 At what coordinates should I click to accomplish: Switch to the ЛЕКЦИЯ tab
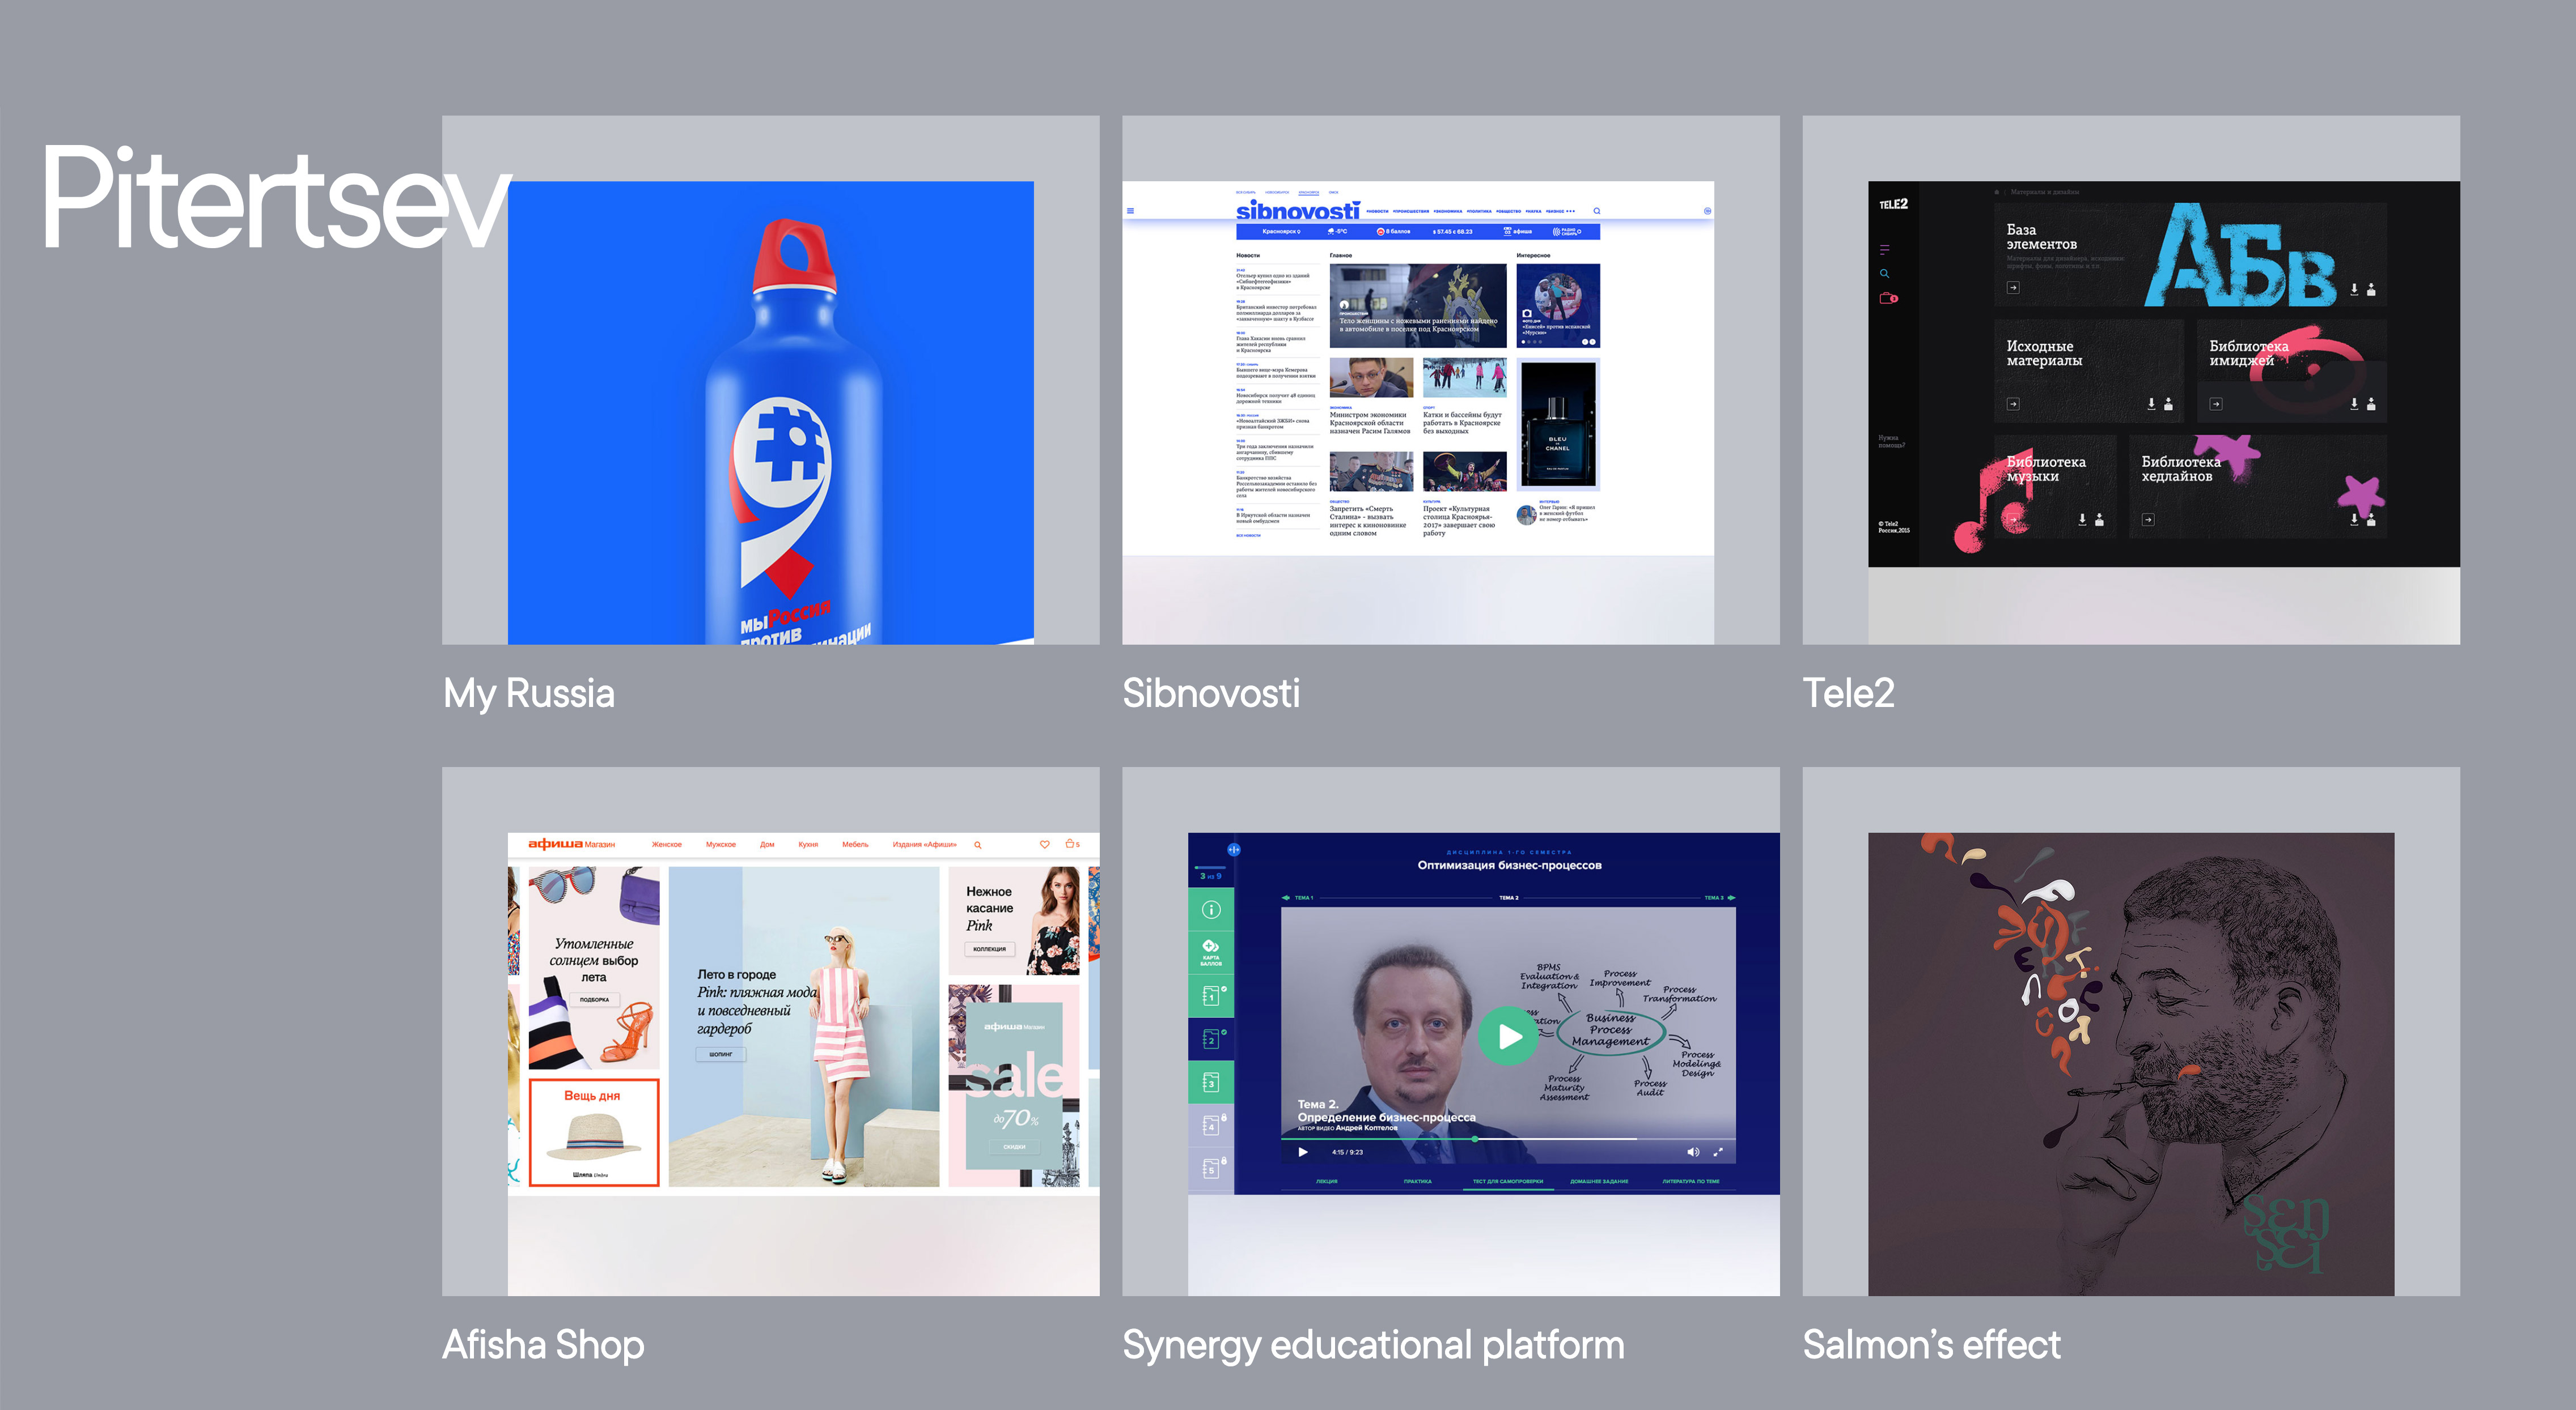pyautogui.click(x=1326, y=1181)
